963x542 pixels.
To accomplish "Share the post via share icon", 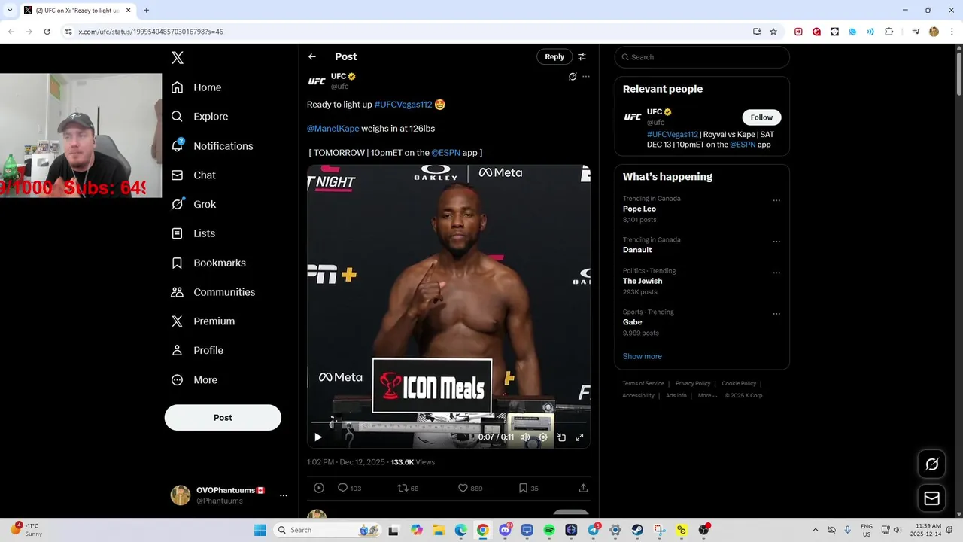I will 583,488.
